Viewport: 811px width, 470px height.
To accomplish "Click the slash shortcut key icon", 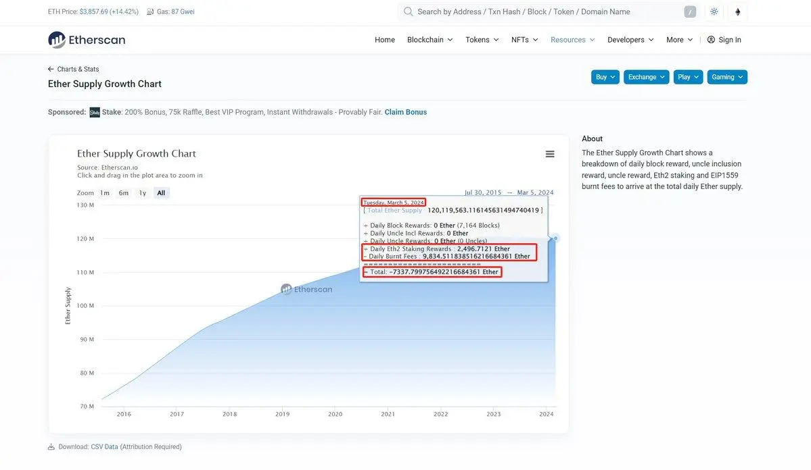I will pyautogui.click(x=690, y=12).
